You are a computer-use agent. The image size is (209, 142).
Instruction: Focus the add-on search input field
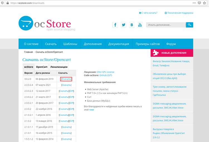(x=166, y=25)
